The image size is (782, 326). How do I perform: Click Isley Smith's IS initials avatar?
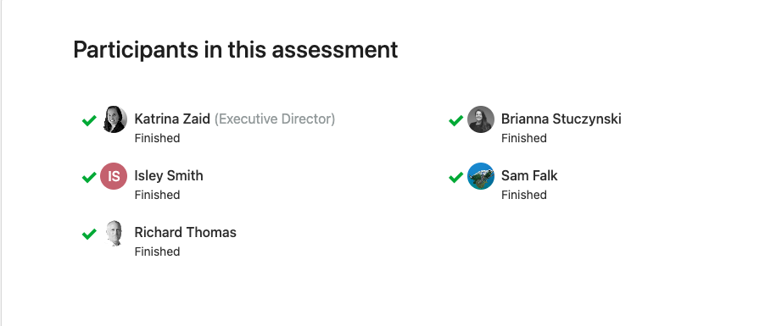(115, 176)
